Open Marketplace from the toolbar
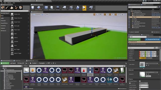 point(52,8)
